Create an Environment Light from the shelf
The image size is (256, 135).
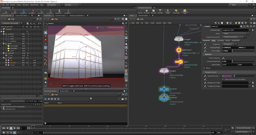[185, 11]
